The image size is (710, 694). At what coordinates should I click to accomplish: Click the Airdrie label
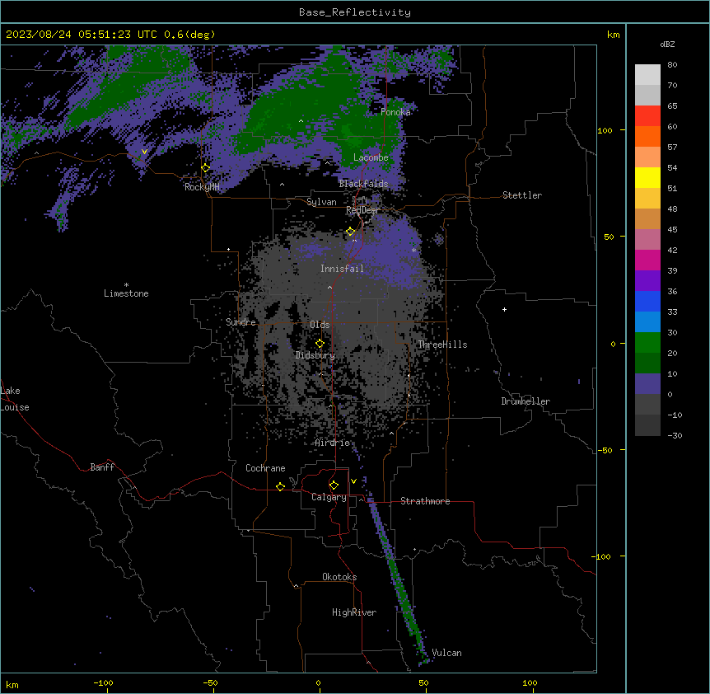coord(333,443)
